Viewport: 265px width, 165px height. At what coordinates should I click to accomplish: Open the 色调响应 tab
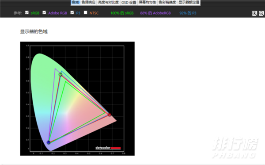pyautogui.click(x=88, y=2)
